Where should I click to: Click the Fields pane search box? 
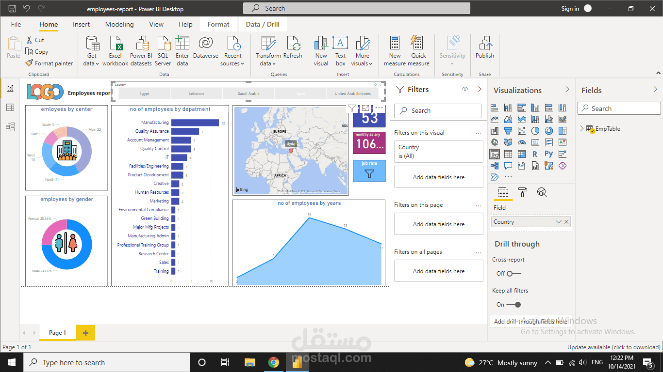coord(619,108)
